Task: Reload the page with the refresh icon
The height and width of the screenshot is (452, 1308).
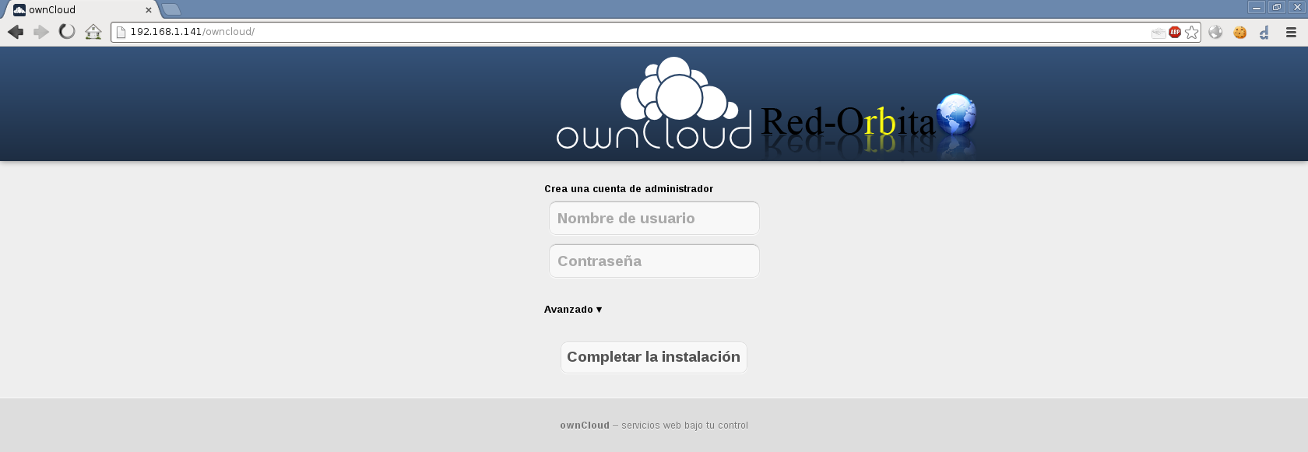Action: click(x=67, y=32)
